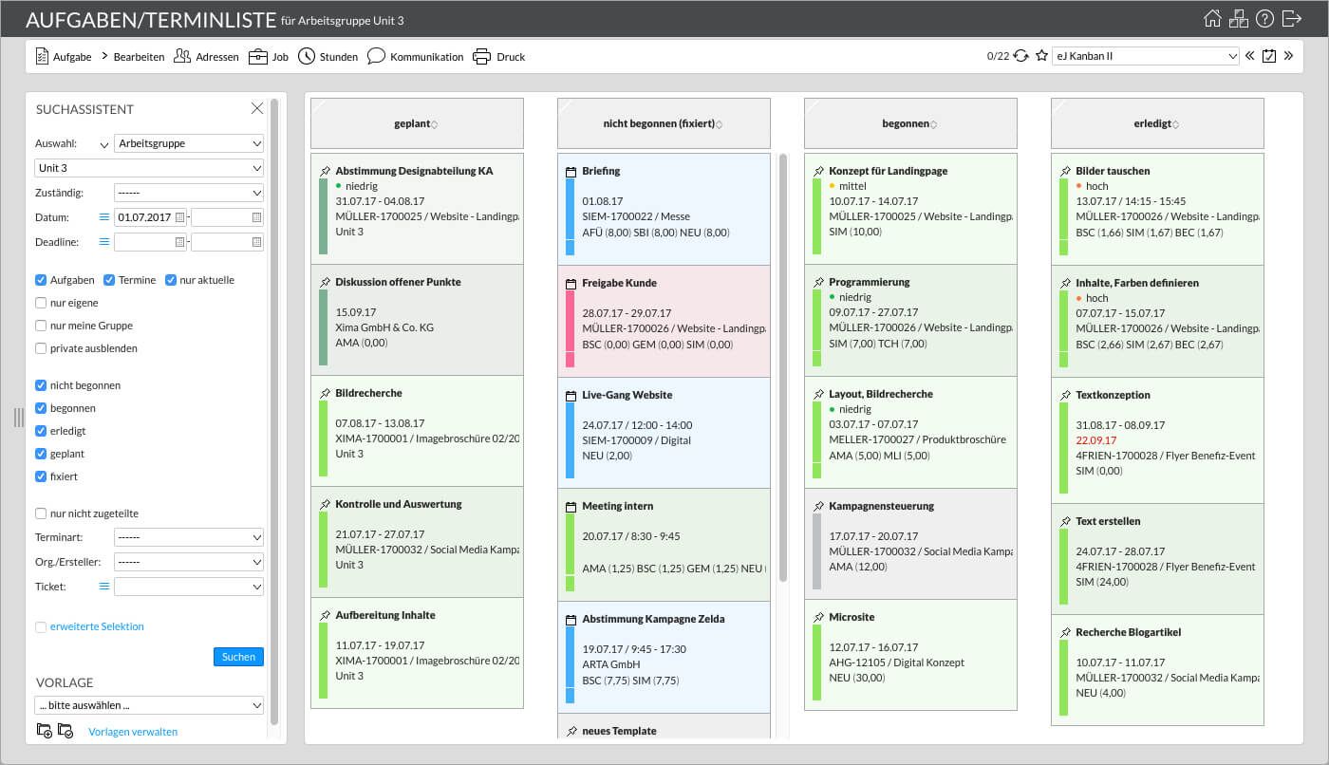Open the Unit 3 dropdown

click(x=150, y=168)
